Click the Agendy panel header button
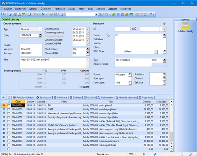Viewport: 197px width, 156px height. [x=185, y=19]
